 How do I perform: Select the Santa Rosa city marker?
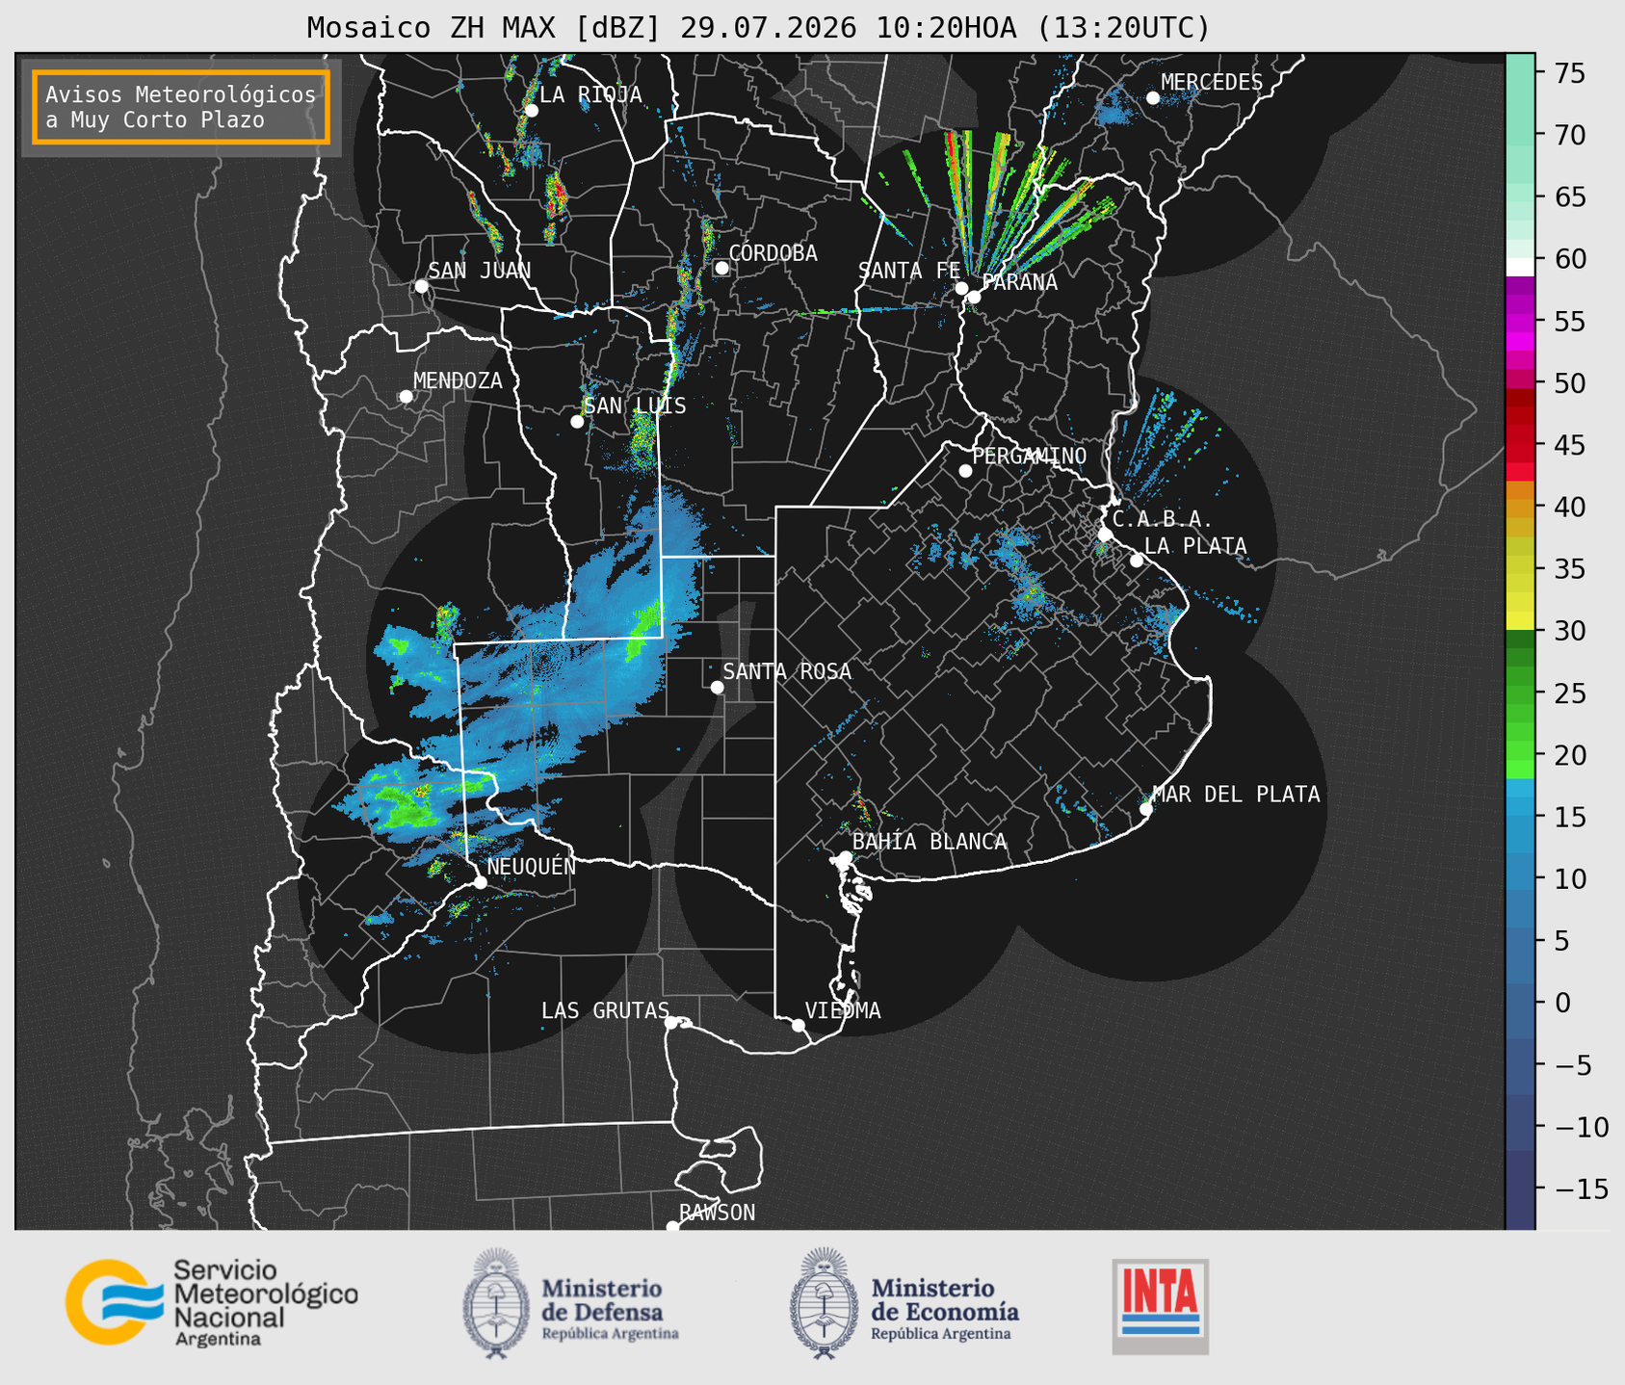pos(717,687)
